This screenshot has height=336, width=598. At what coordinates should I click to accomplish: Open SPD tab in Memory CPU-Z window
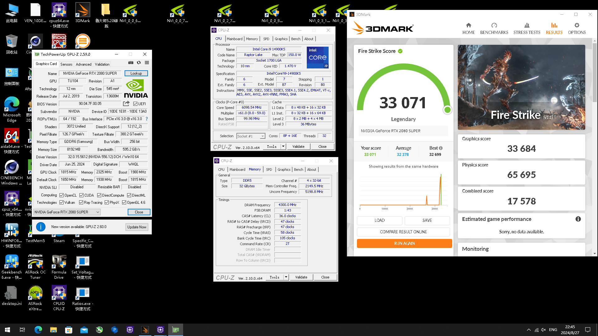[269, 170]
